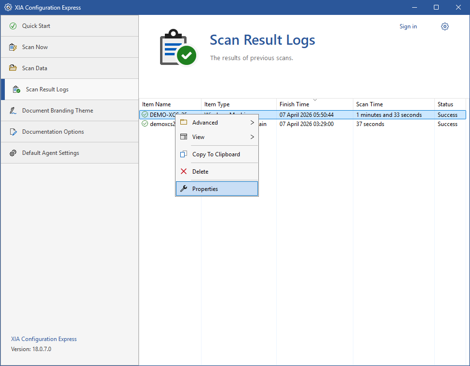Choose Copy To Clipboard from context menu
Image resolution: width=470 pixels, height=366 pixels.
[216, 154]
